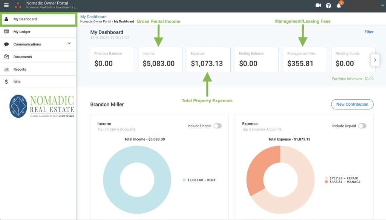
Task: Open the Filter link
Action: (369, 32)
